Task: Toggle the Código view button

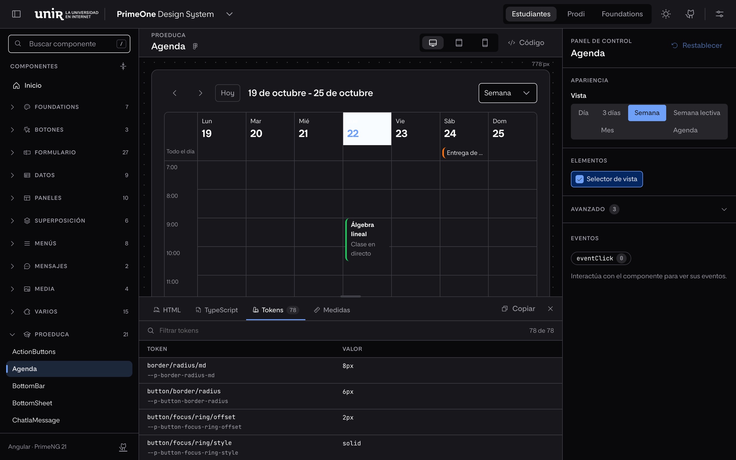Action: [526, 43]
